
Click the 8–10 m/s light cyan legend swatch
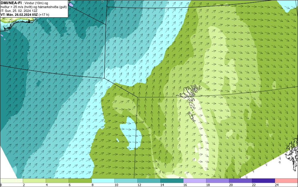[x=103, y=180]
